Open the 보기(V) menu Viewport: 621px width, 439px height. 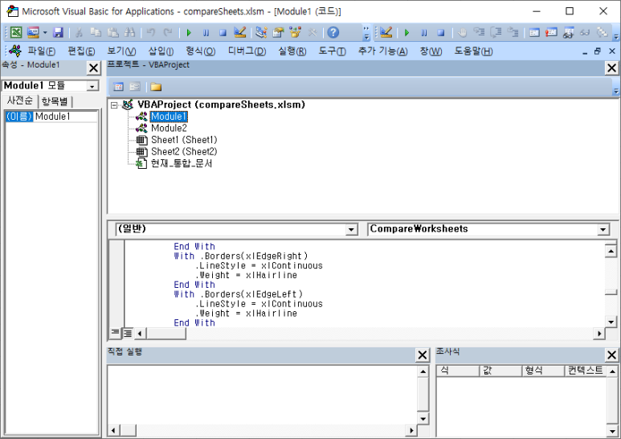(121, 51)
